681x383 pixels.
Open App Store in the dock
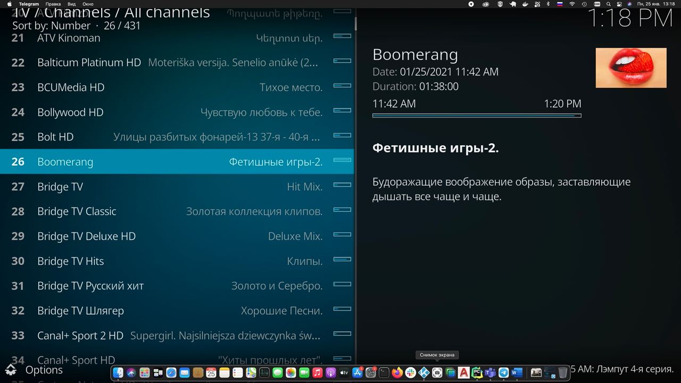pyautogui.click(x=358, y=373)
